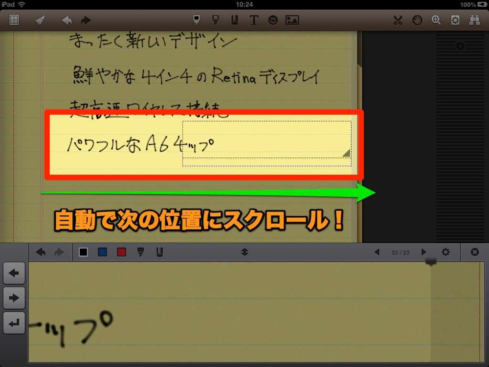Close the zoom writing panel
489x367 pixels.
click(475, 252)
